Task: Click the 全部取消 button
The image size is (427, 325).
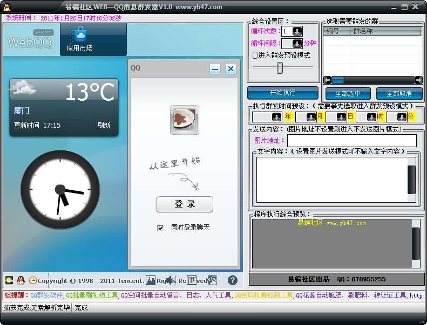Action: click(x=399, y=94)
